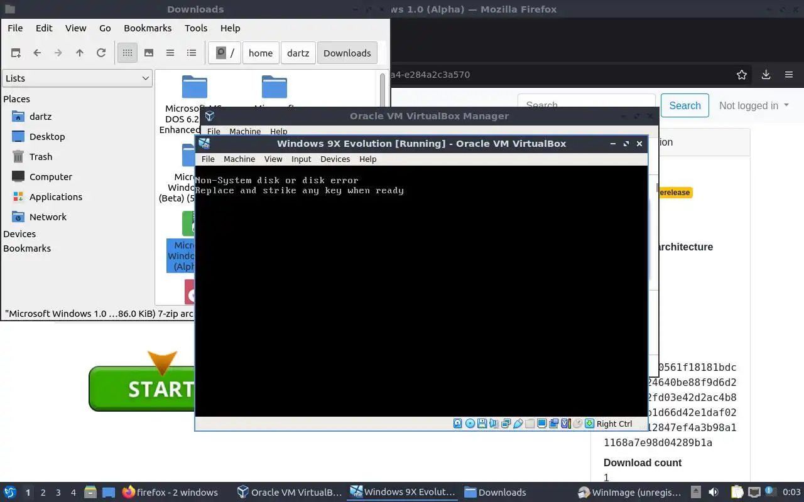Viewport: 804px width, 502px height.
Task: Switch file manager to thumbnail view
Action: (x=149, y=53)
